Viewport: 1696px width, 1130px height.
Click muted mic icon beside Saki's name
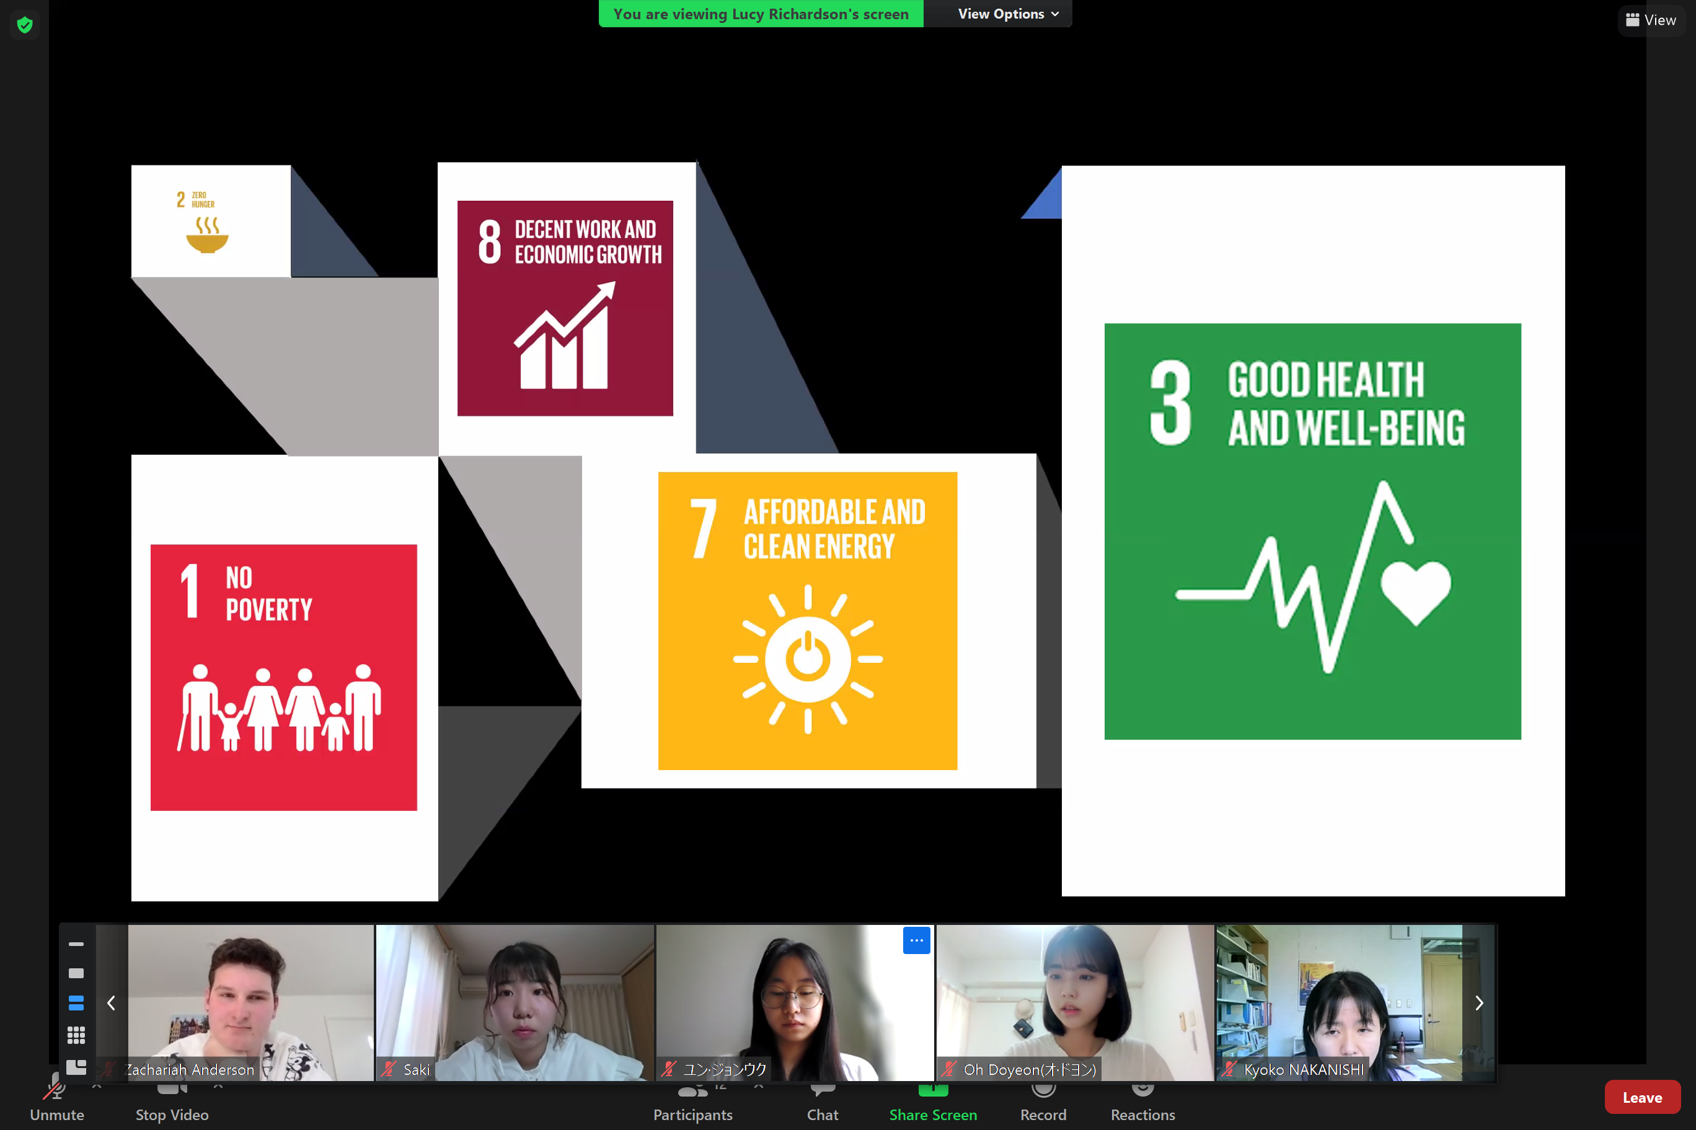389,1069
